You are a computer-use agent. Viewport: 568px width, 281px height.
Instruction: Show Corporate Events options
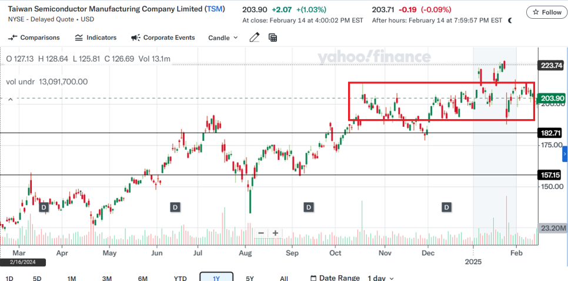pyautogui.click(x=163, y=38)
